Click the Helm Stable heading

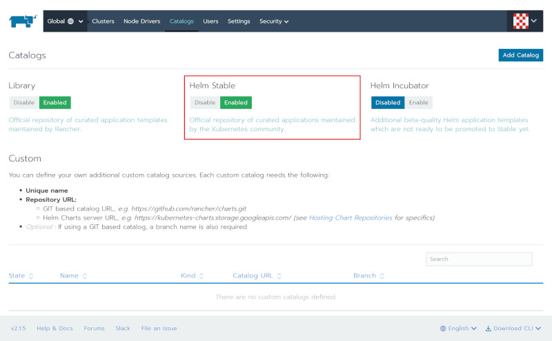tap(213, 86)
